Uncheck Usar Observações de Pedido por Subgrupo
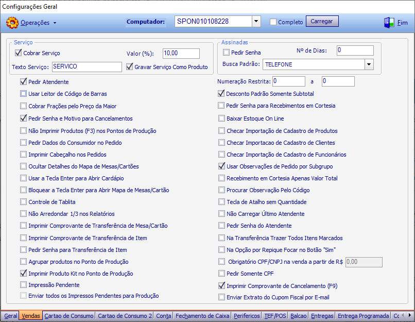 tap(221, 166)
